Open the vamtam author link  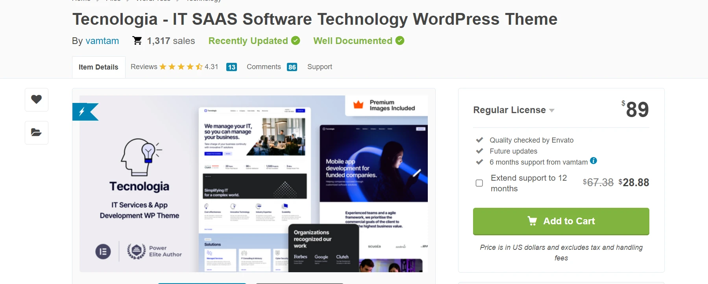click(x=102, y=41)
